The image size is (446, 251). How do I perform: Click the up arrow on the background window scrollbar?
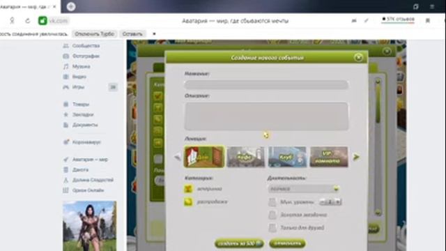(x=378, y=82)
